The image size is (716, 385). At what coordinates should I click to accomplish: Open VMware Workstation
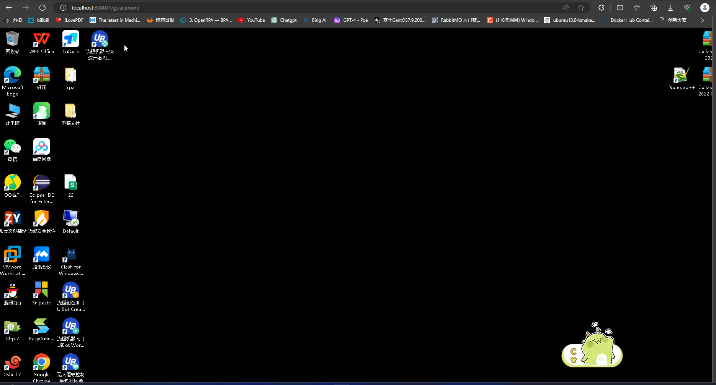coord(13,255)
